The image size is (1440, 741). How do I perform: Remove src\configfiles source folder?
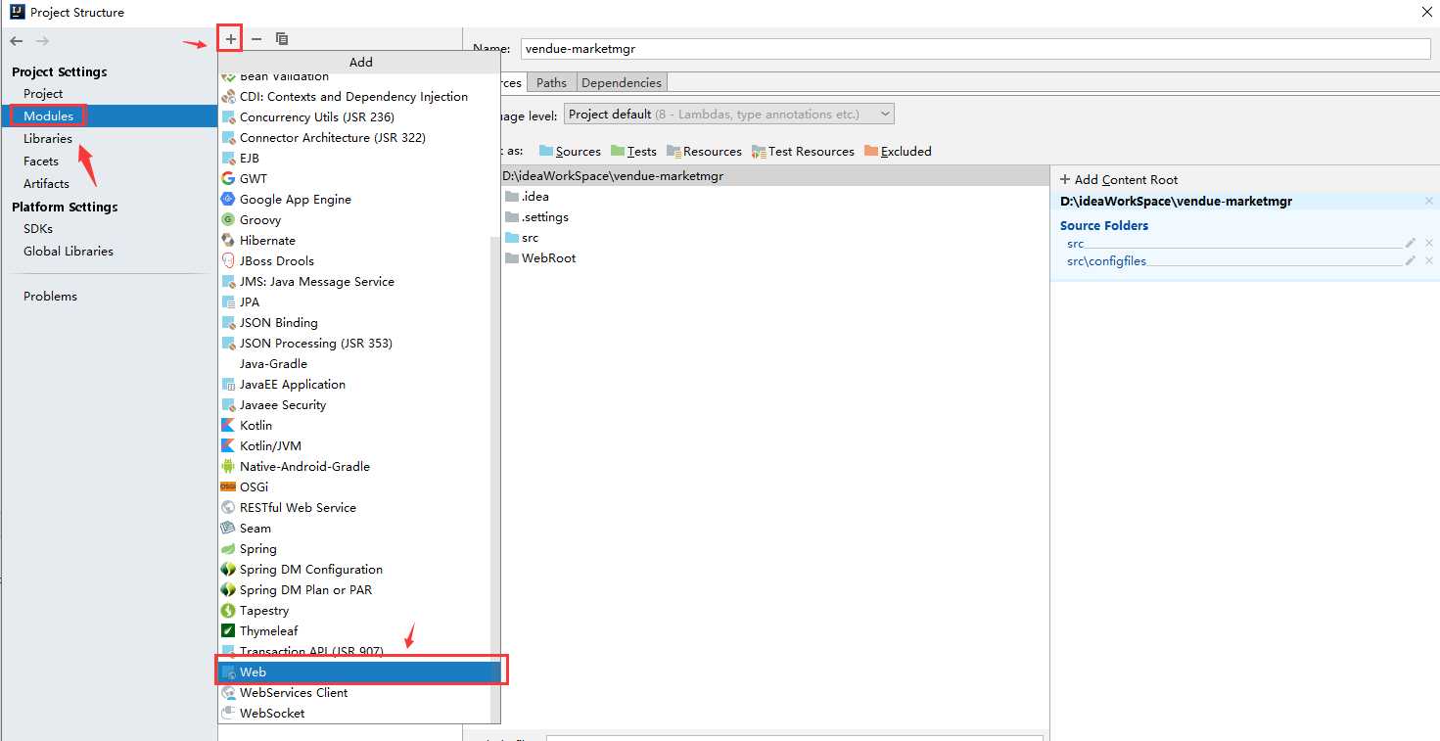pyautogui.click(x=1429, y=260)
